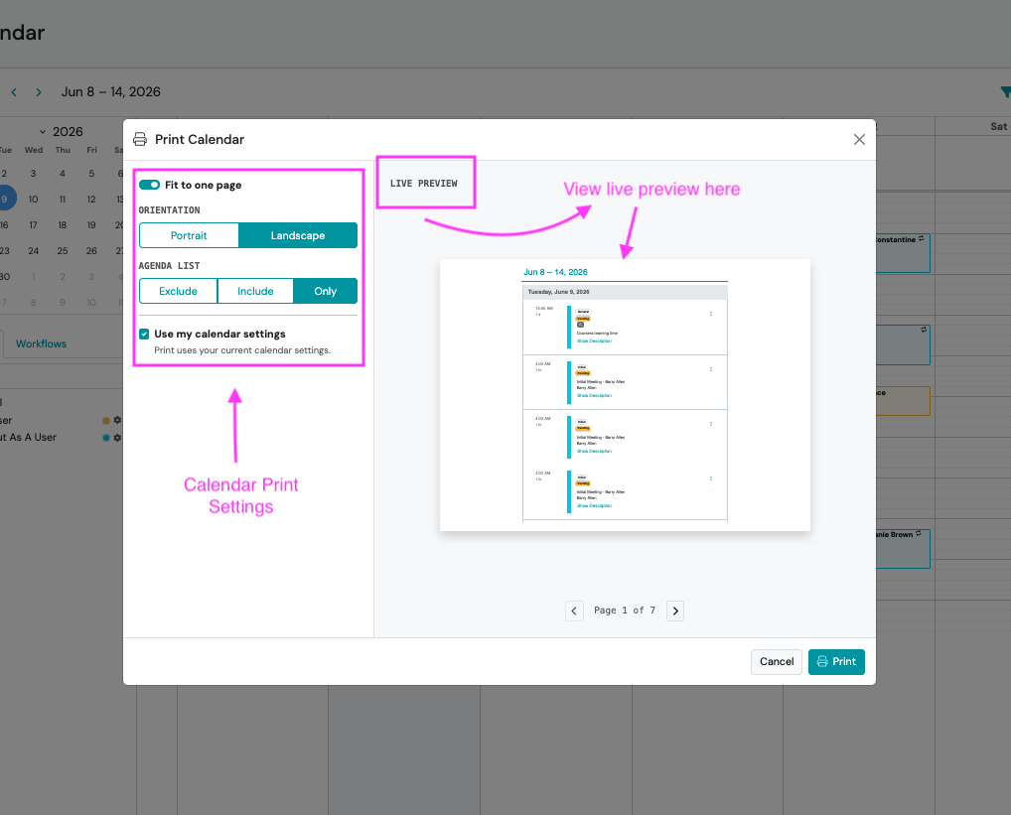The image size is (1011, 815).
Task: Click Page 1 of 7 indicator
Action: pyautogui.click(x=624, y=611)
